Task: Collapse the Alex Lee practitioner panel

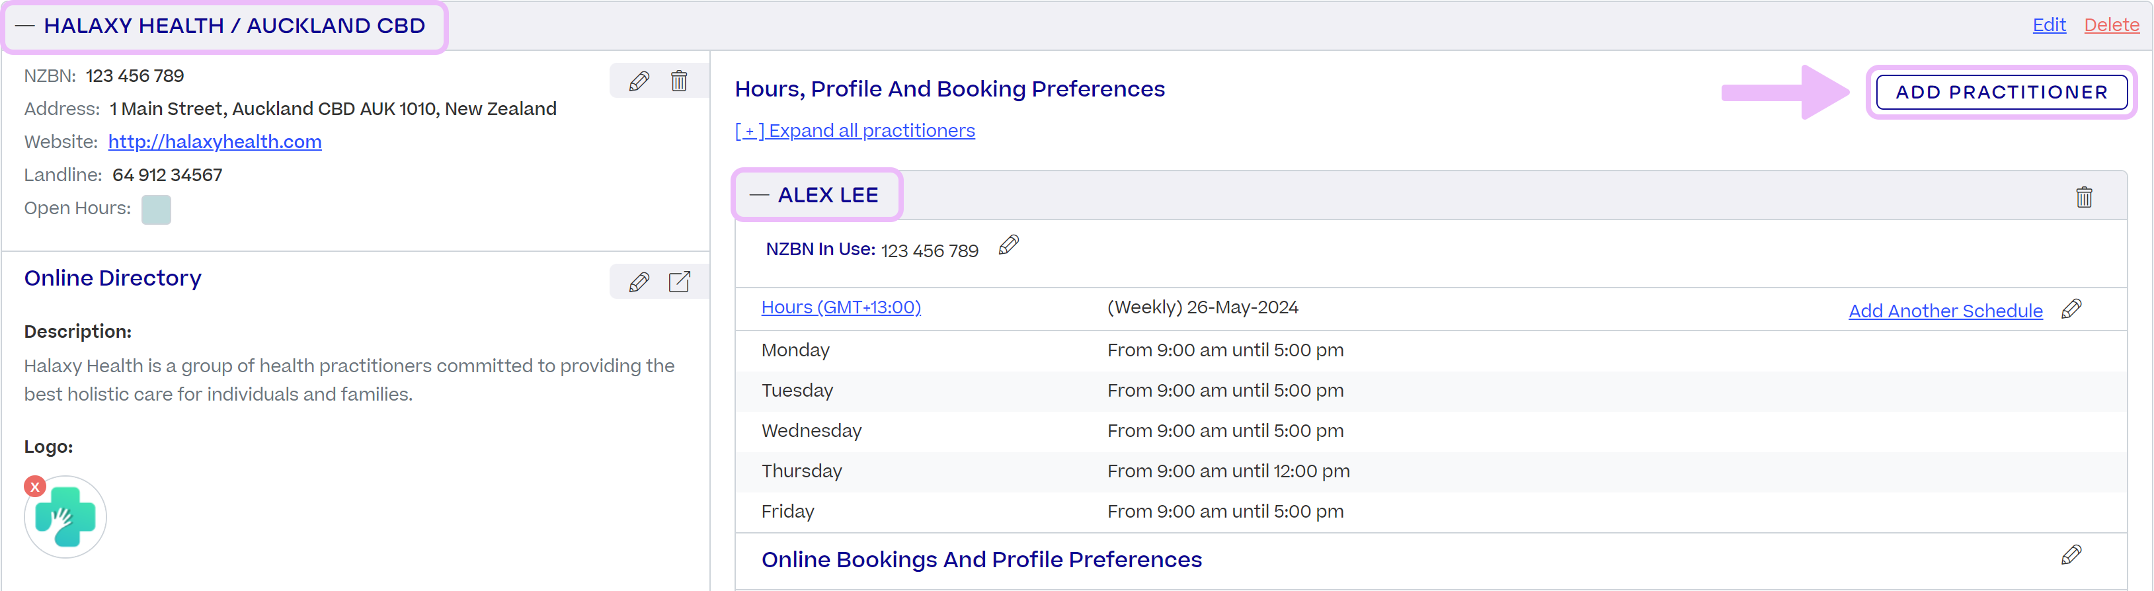Action: 759,195
